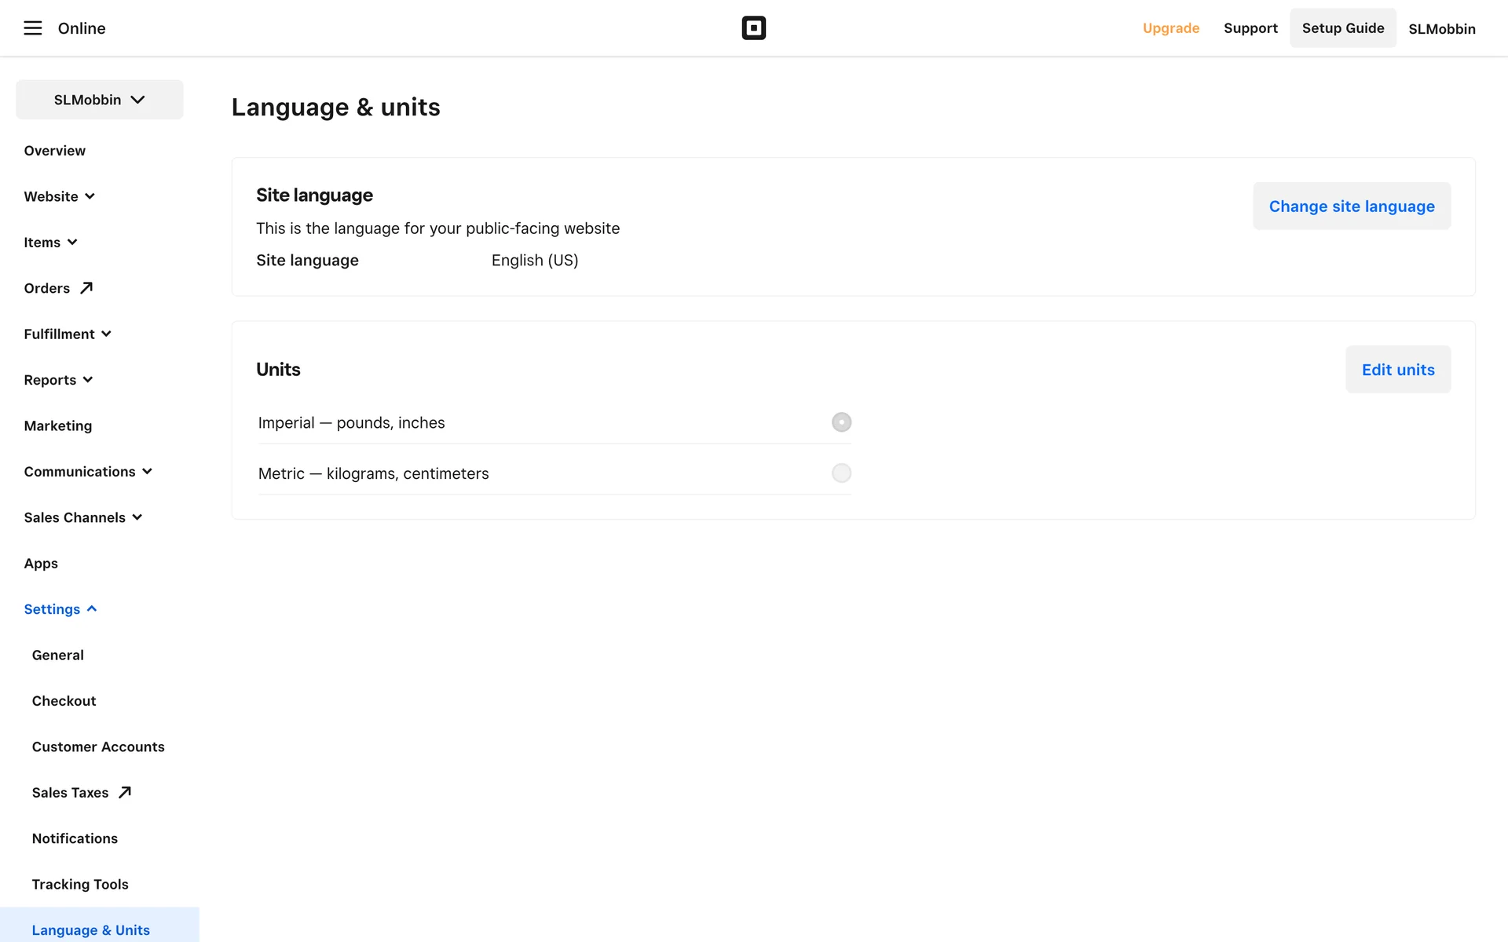Open Sales Taxes external link arrow
Viewport: 1508px width, 942px height.
(125, 792)
